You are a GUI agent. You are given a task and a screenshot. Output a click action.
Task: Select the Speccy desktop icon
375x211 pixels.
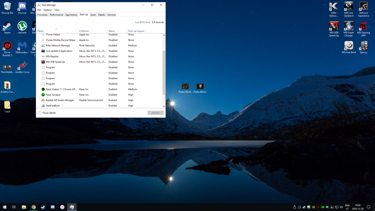(x=363, y=47)
